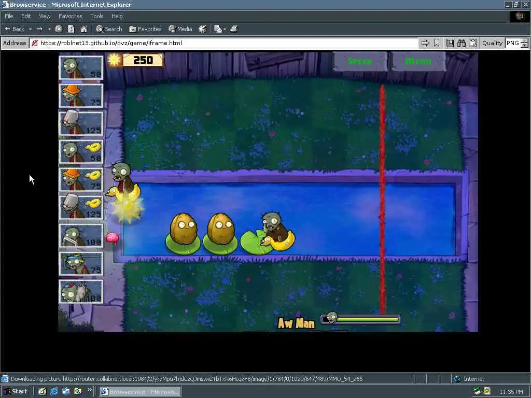Click the Browservice taskbar window button
The image size is (531, 398).
140,392
